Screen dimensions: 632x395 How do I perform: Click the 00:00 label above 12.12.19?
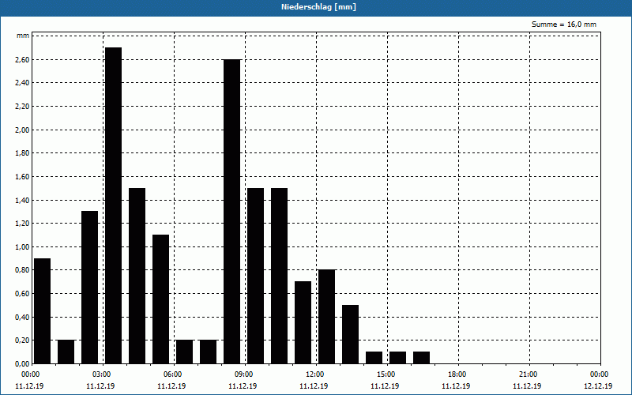click(600, 374)
